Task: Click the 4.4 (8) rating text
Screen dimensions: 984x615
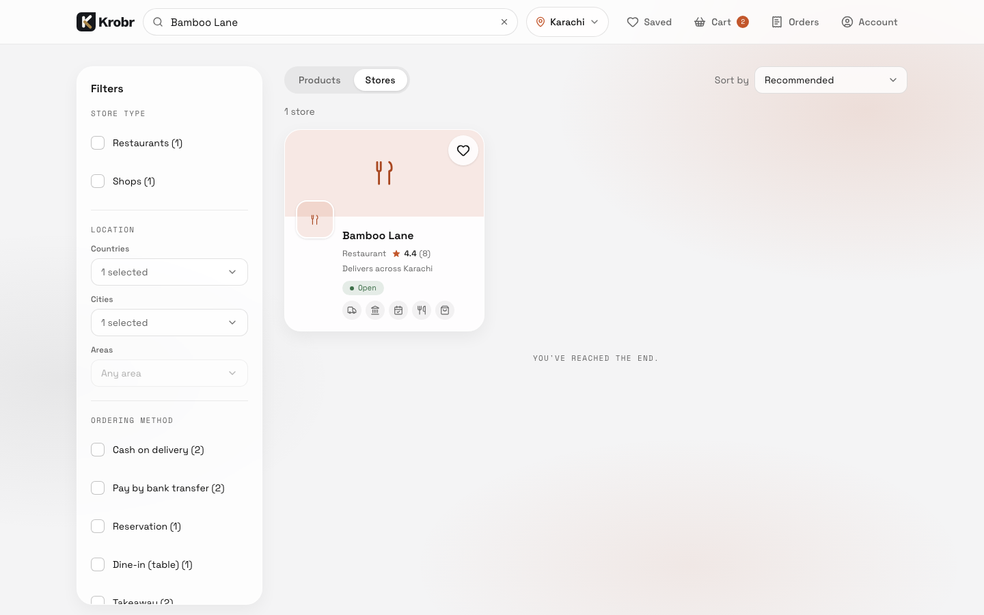Action: click(417, 254)
